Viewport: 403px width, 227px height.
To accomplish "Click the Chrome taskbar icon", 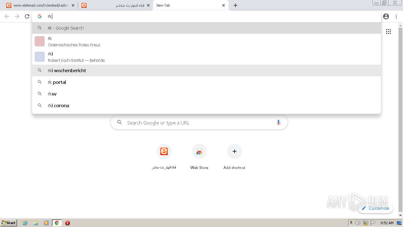I will point(57,223).
